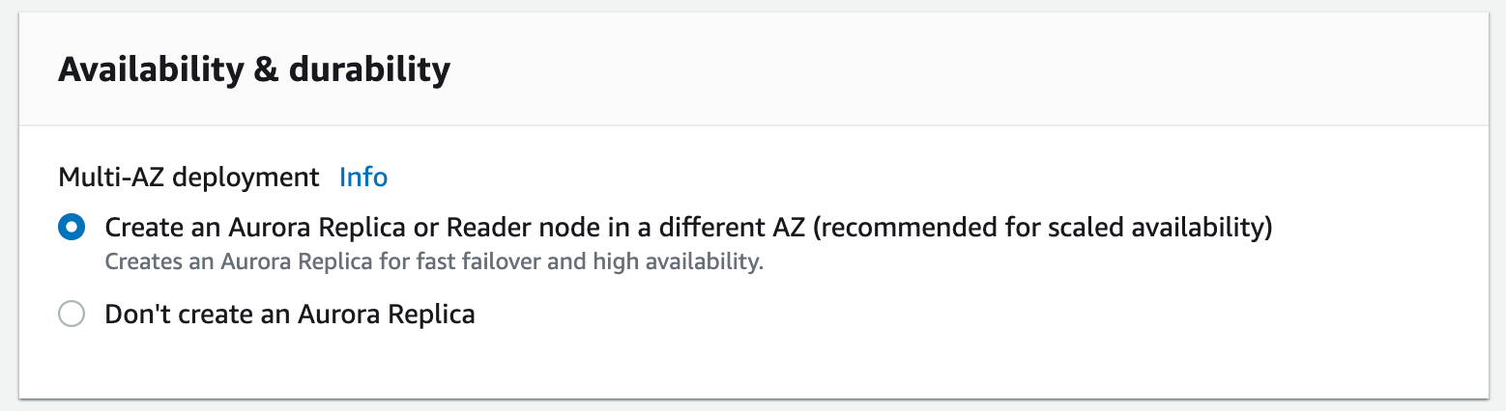Image resolution: width=1506 pixels, height=411 pixels.
Task: Click the "Don't create an Aurora Replica" label text
Action: tap(290, 315)
